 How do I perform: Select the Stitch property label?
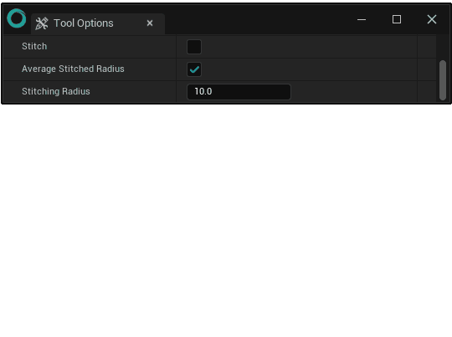[34, 46]
